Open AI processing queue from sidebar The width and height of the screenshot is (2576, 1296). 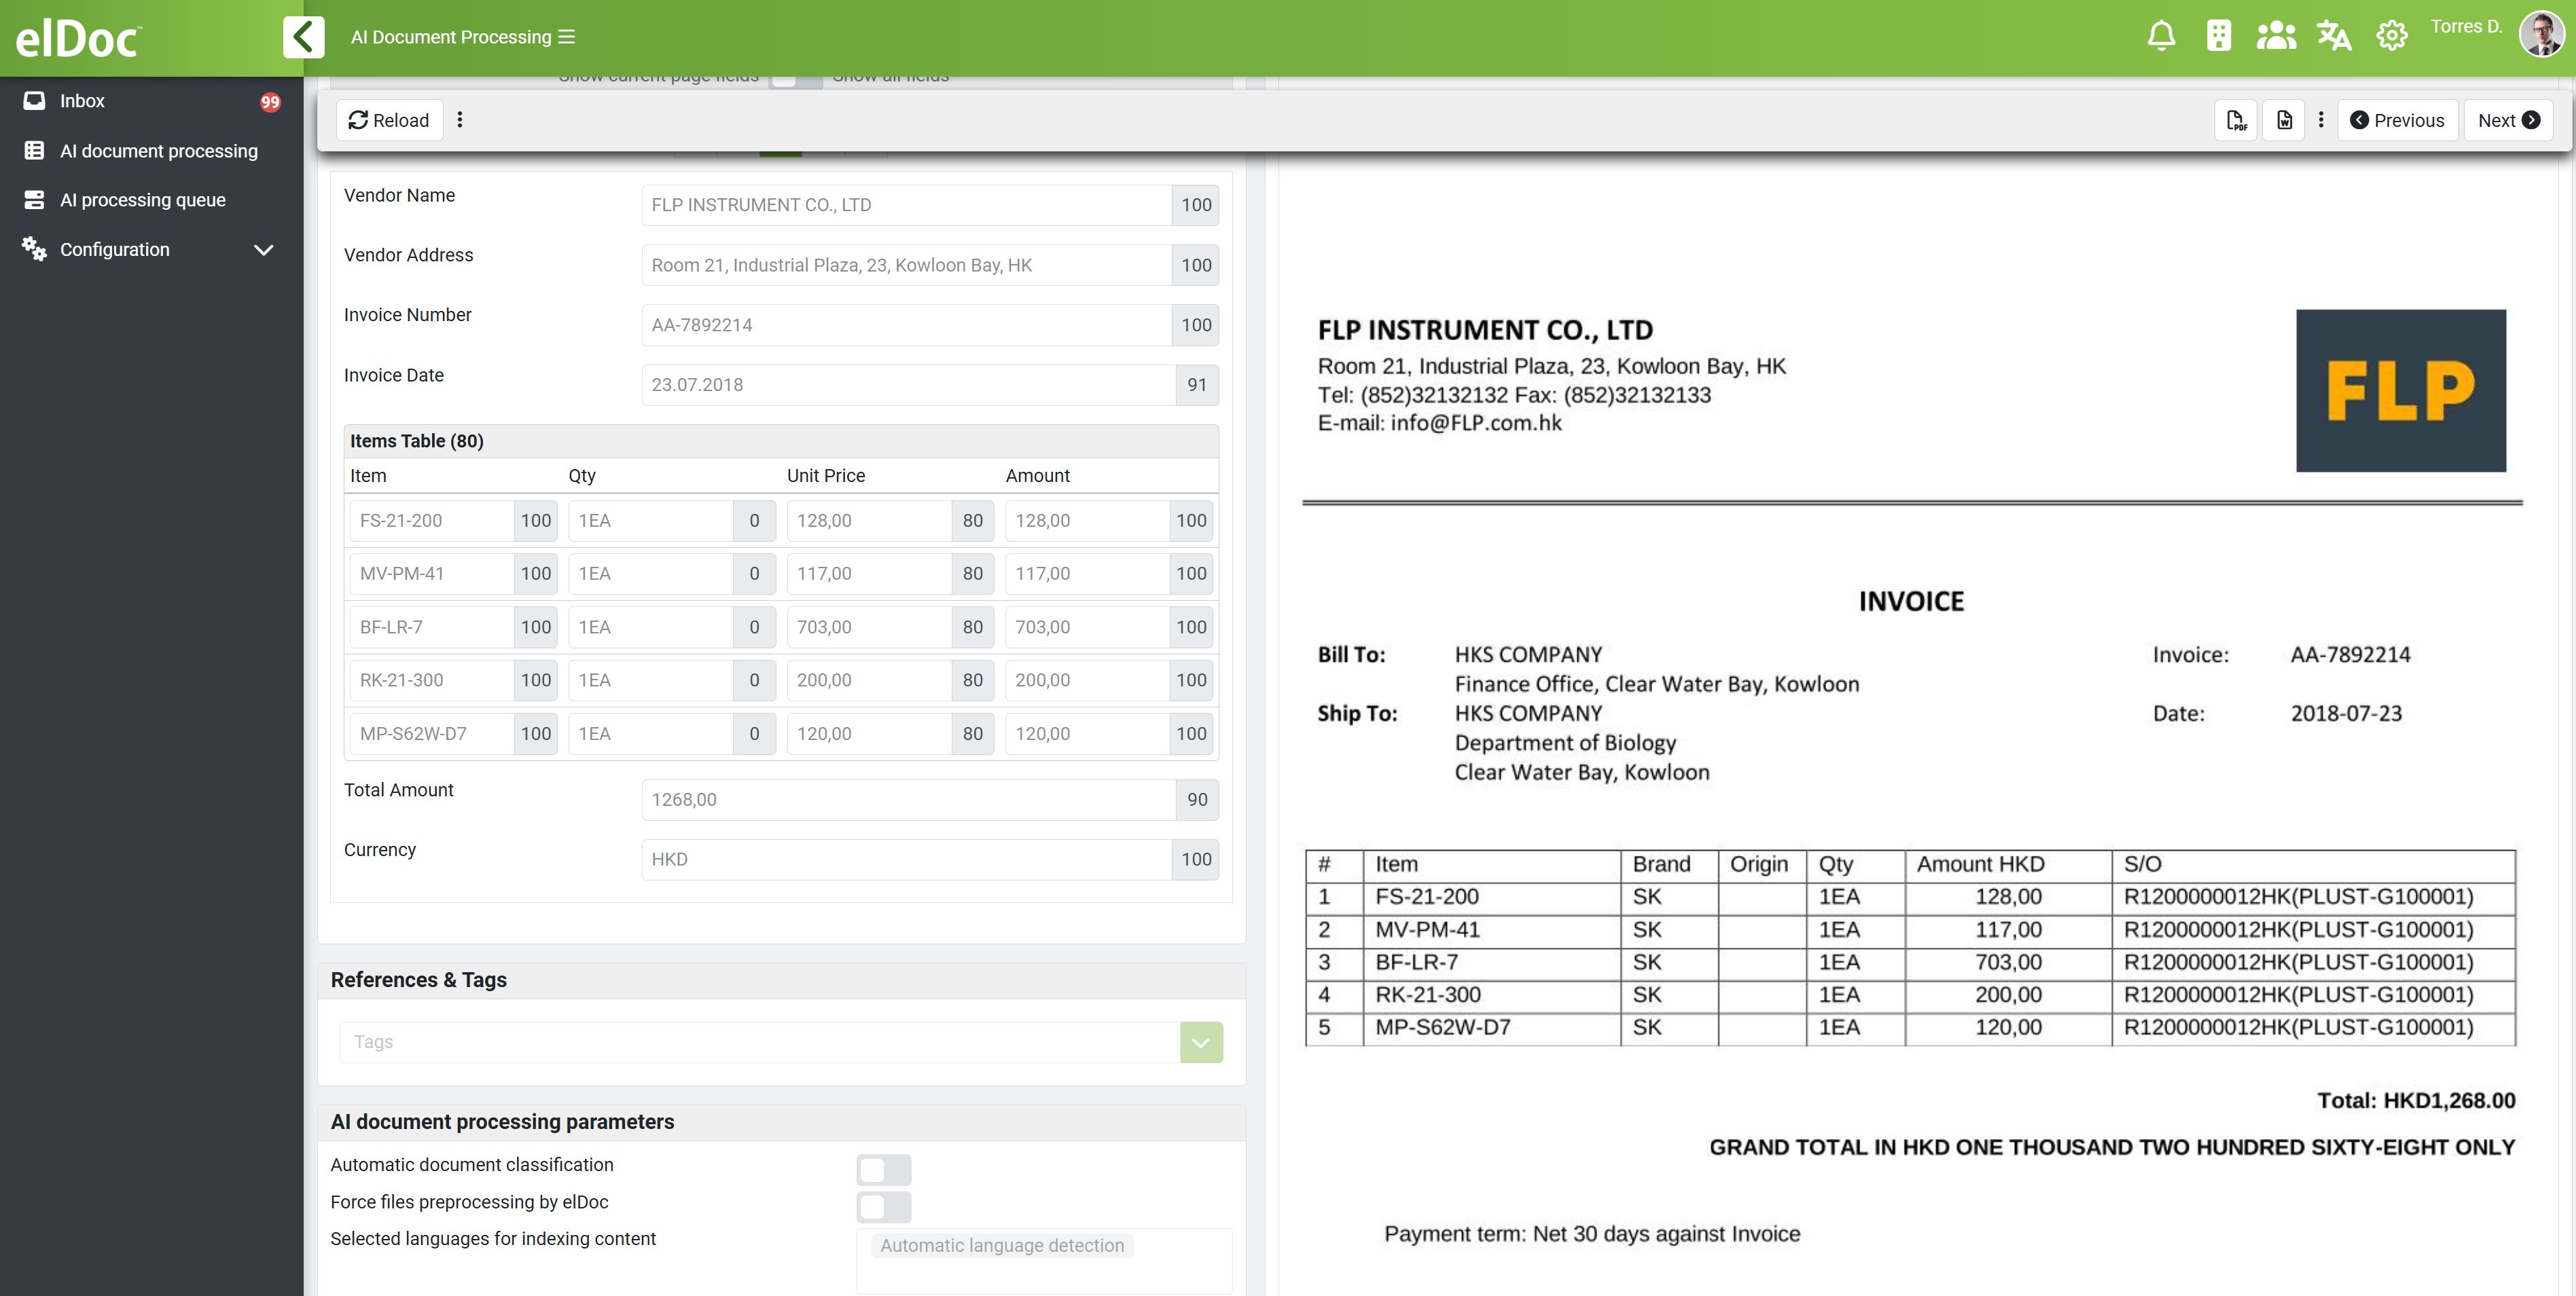[x=34, y=199]
